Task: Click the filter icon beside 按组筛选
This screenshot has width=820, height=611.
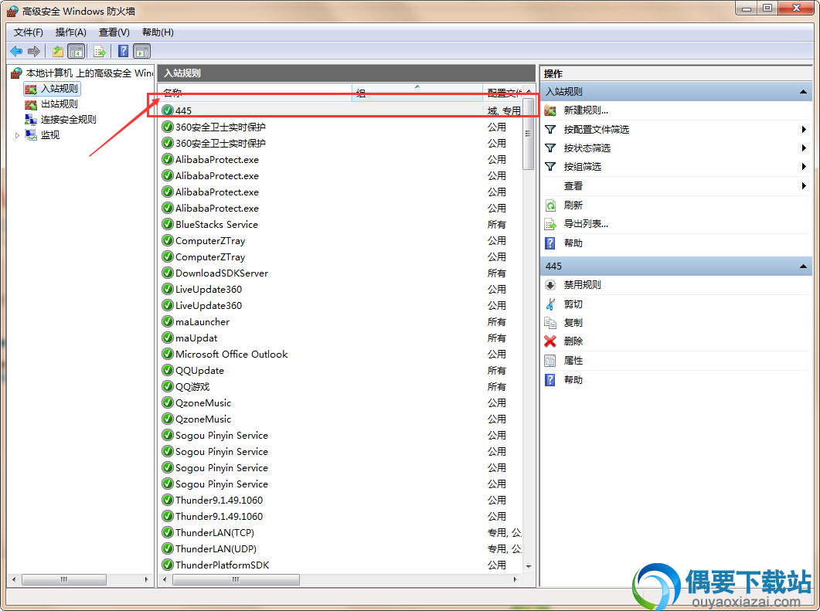Action: pyautogui.click(x=550, y=167)
